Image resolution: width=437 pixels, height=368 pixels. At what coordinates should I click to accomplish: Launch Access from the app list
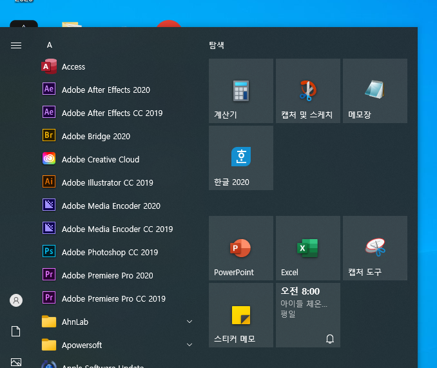[x=117, y=66]
